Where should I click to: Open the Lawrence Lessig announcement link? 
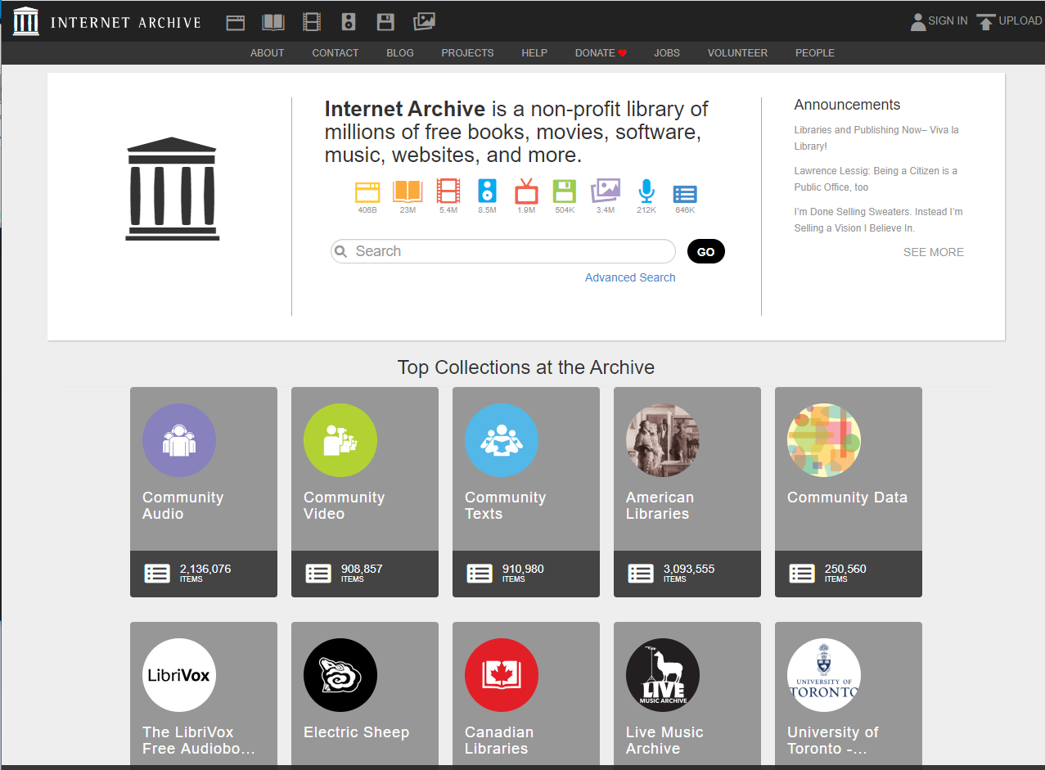point(876,179)
